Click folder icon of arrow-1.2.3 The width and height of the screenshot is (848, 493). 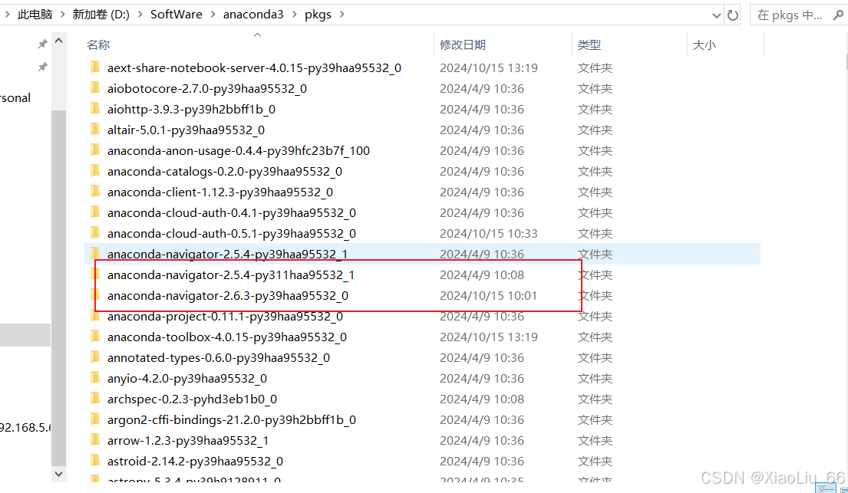[x=95, y=440]
